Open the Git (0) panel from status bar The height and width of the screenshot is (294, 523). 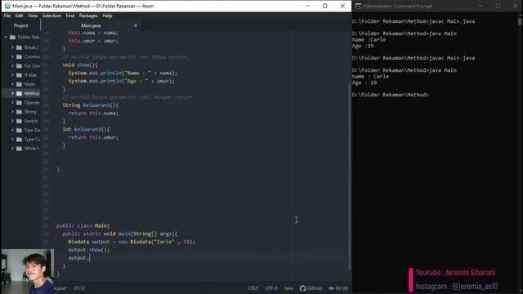click(x=338, y=288)
